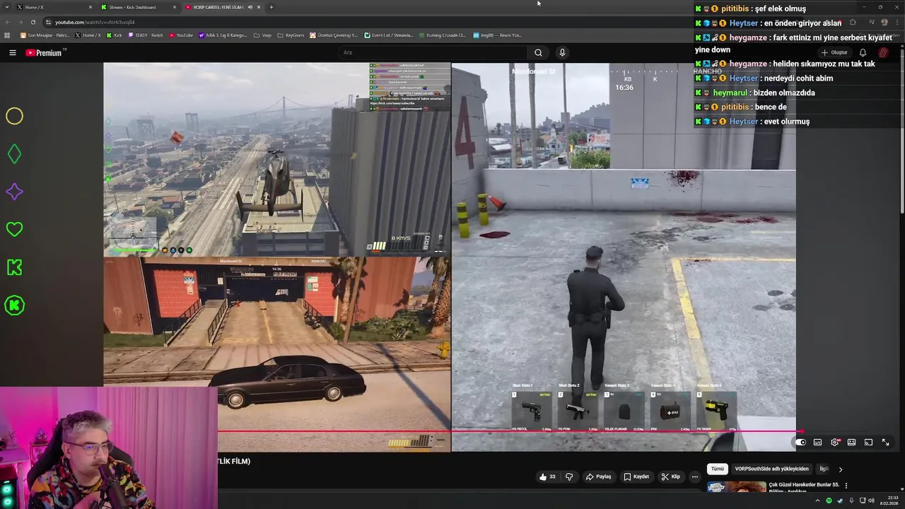Open the bookmarks apps grid icon
This screenshot has width=905, height=509.
7,35
